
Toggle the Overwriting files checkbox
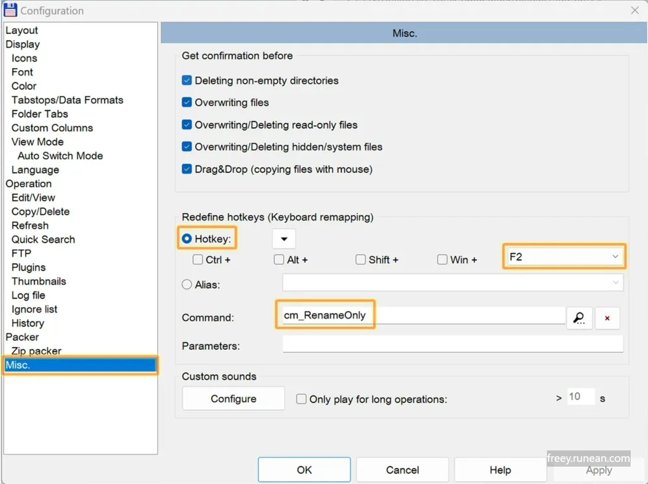187,103
